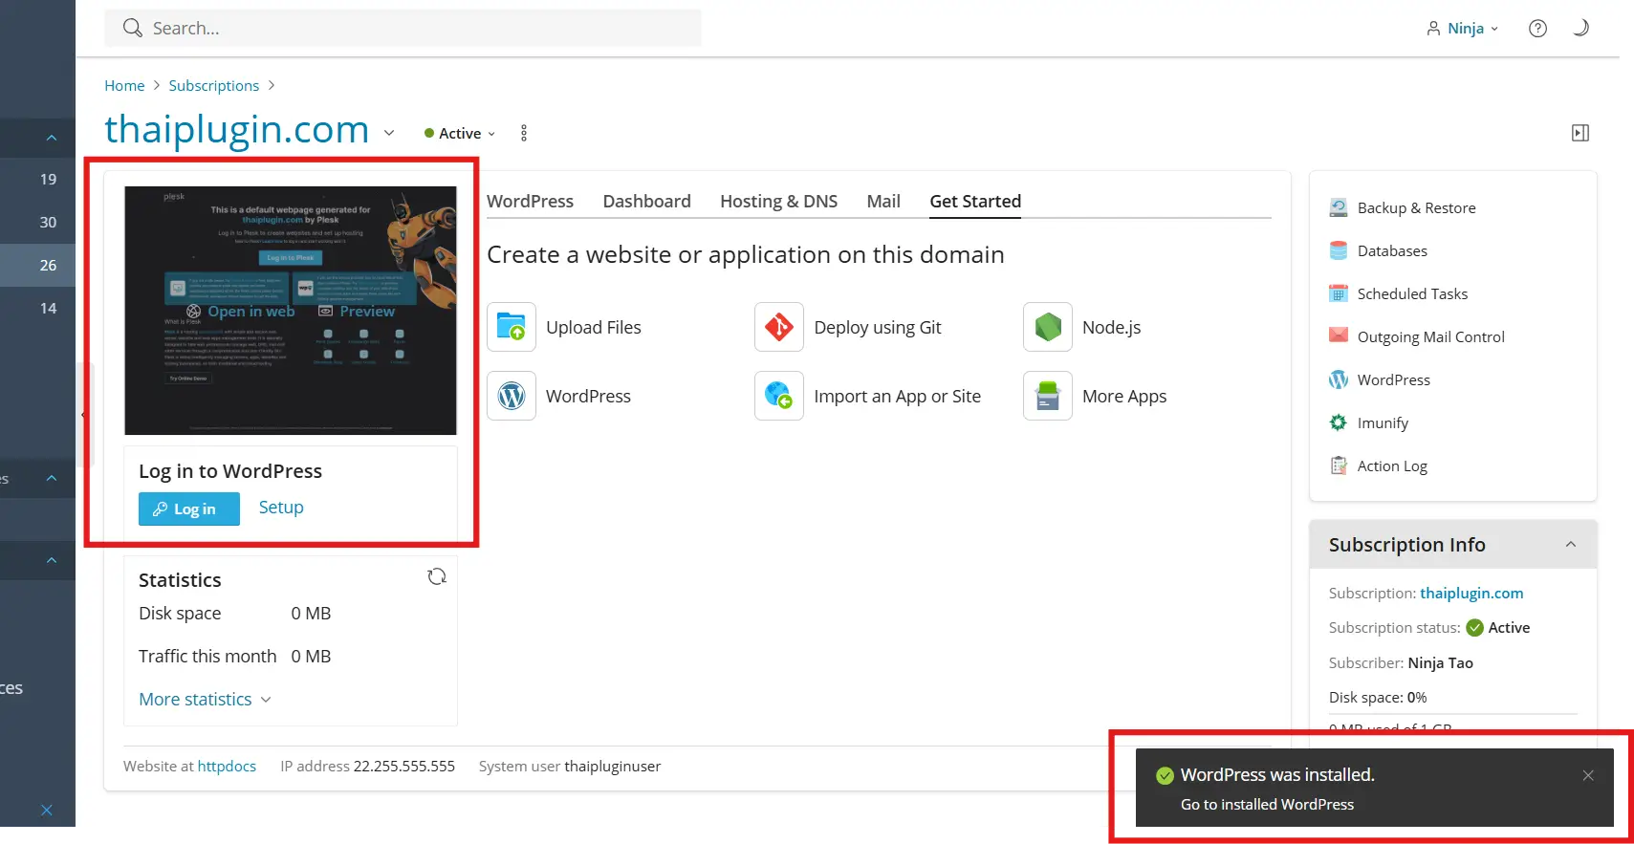Open the Active status dropdown

pyautogui.click(x=461, y=133)
